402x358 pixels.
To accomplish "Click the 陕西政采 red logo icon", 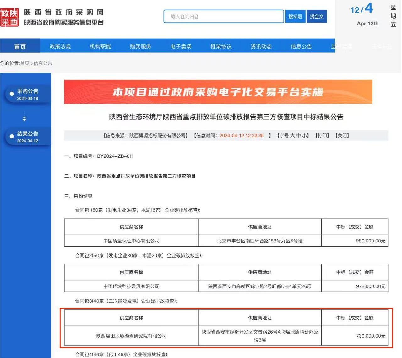I will (9, 17).
